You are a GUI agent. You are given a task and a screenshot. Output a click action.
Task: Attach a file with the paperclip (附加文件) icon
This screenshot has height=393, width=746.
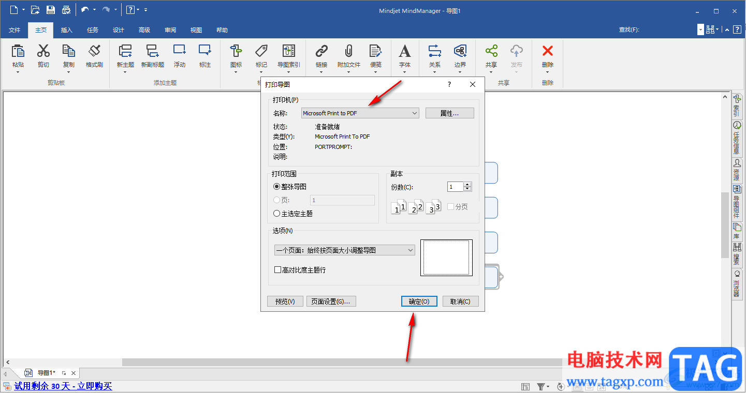tap(348, 51)
